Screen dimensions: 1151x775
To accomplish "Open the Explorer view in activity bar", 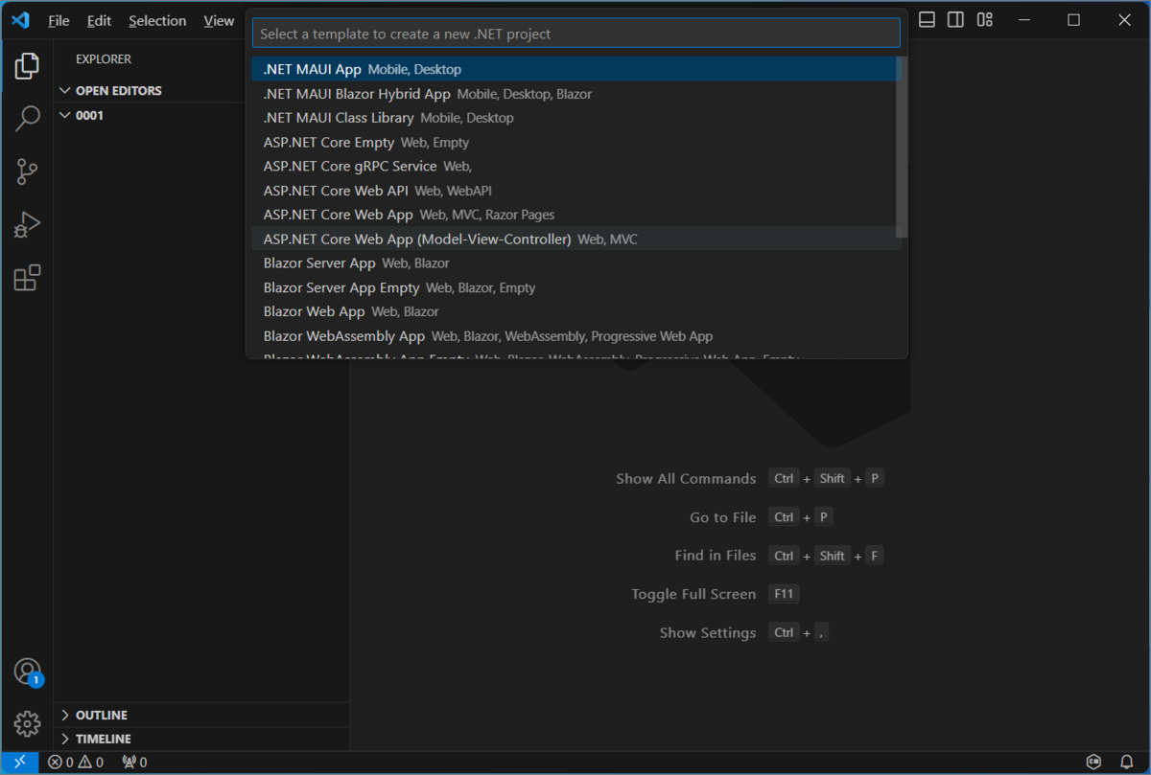I will click(27, 66).
